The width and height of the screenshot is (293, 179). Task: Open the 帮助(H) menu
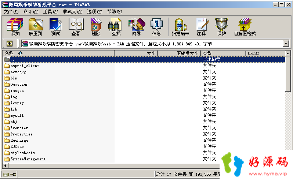click(115, 12)
